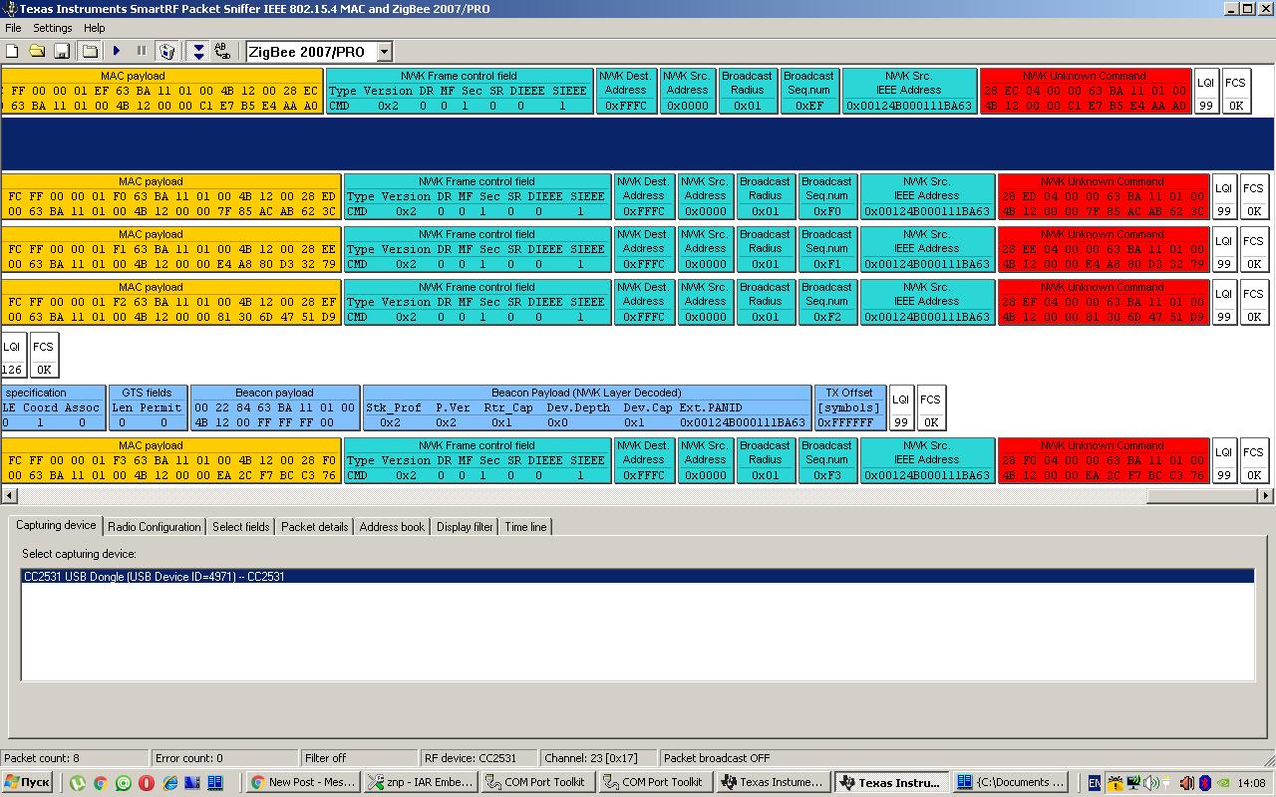Screen dimensions: 1276x797
Task: Click the Beacon payload hex field
Action: [274, 407]
